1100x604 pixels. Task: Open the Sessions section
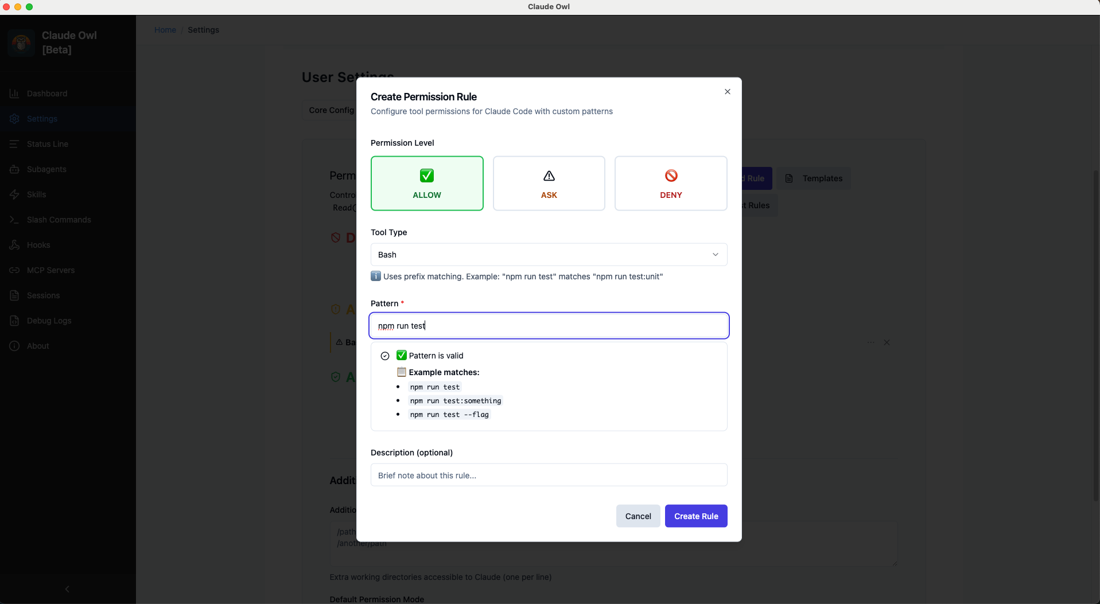(43, 295)
